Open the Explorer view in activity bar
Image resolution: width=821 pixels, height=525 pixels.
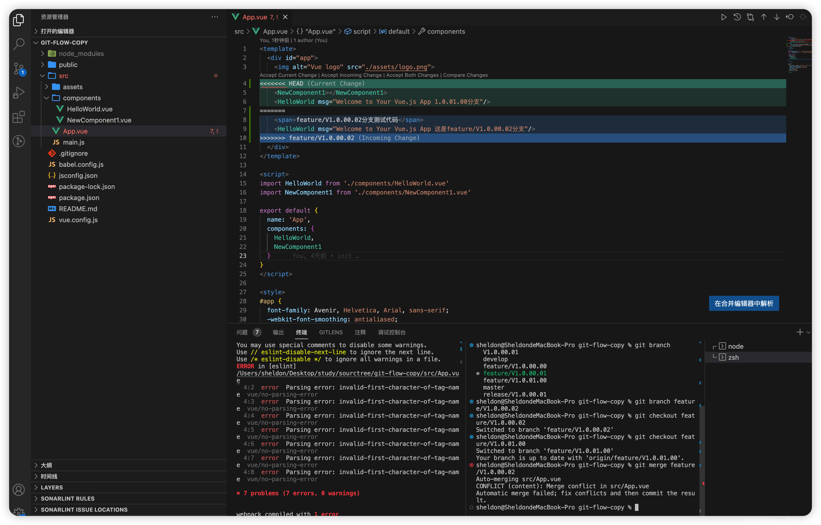pos(19,20)
